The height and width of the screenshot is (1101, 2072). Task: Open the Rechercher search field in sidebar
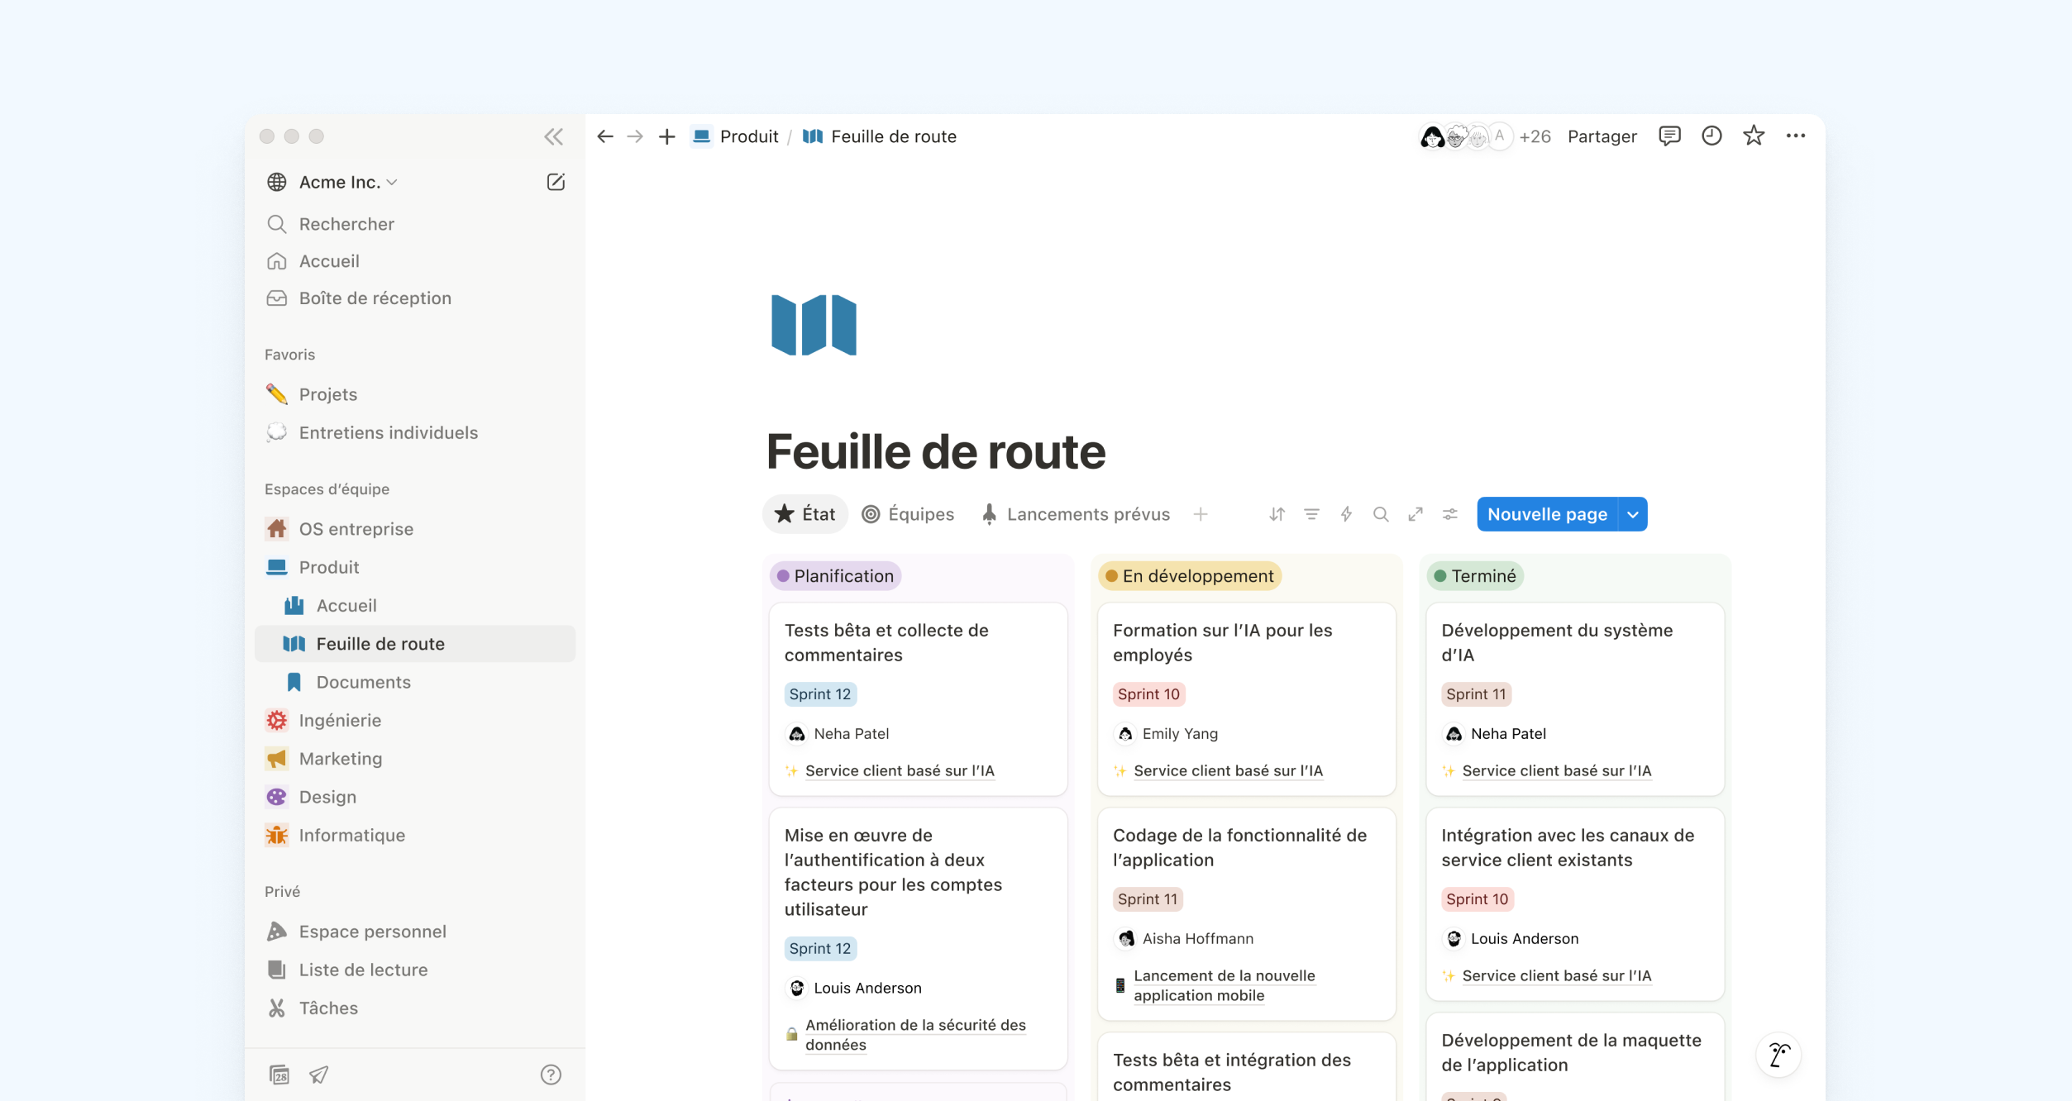pos(346,224)
